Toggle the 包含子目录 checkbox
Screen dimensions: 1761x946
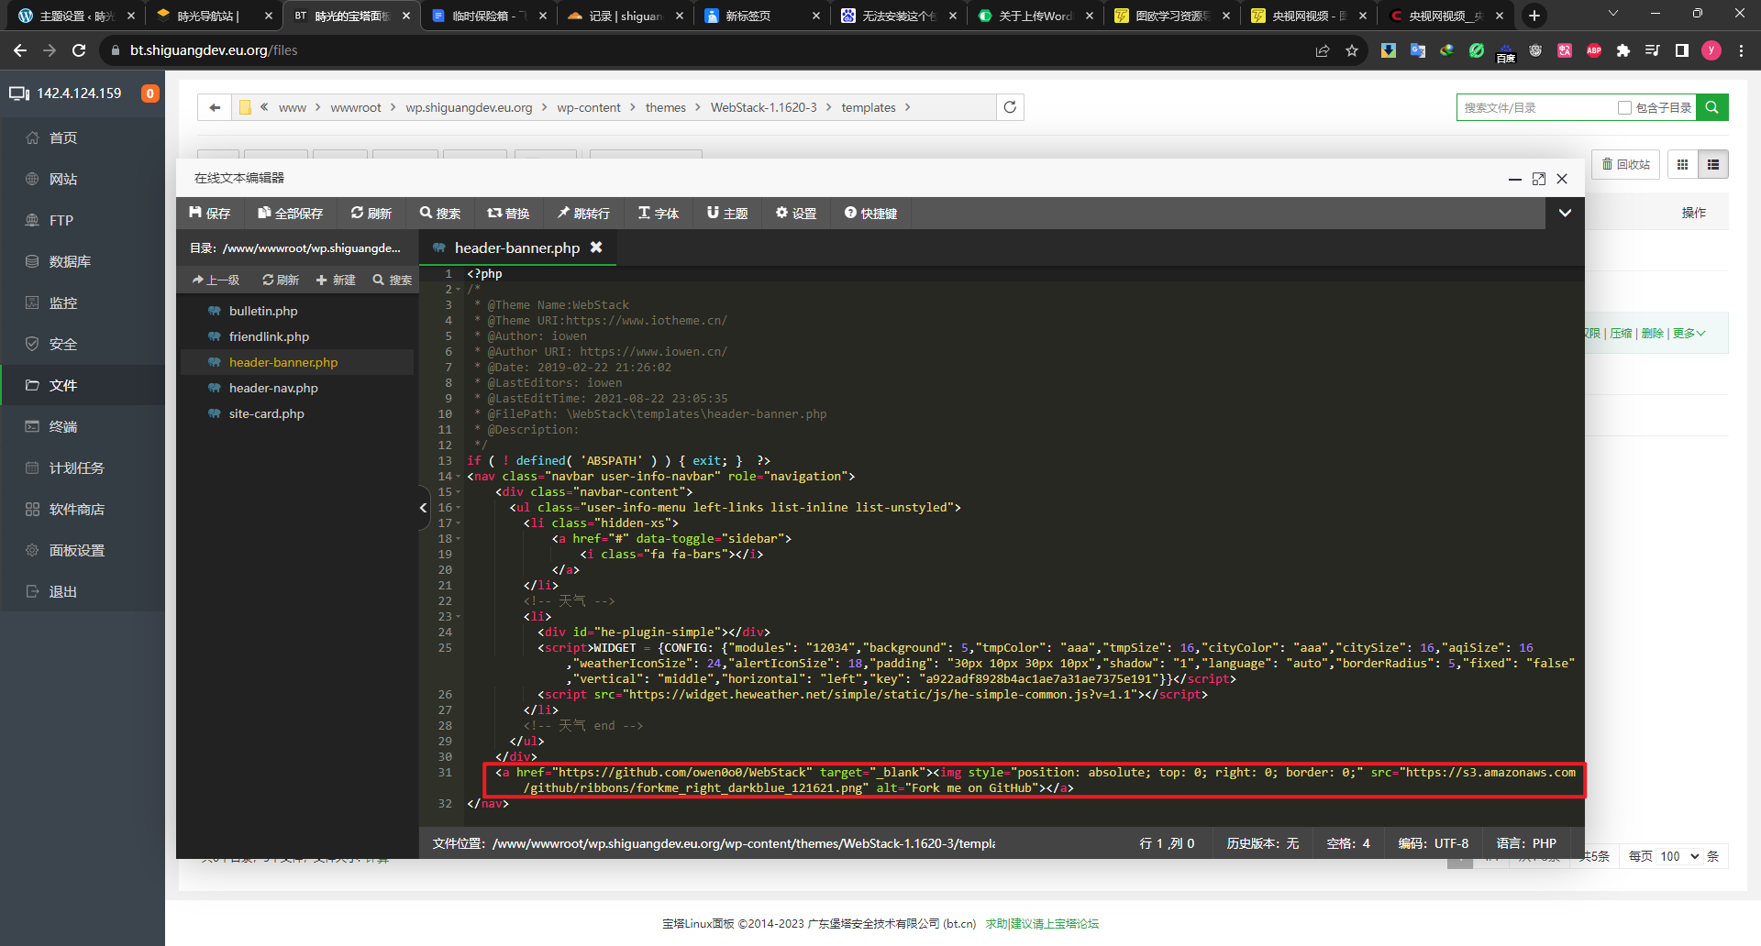pos(1624,107)
